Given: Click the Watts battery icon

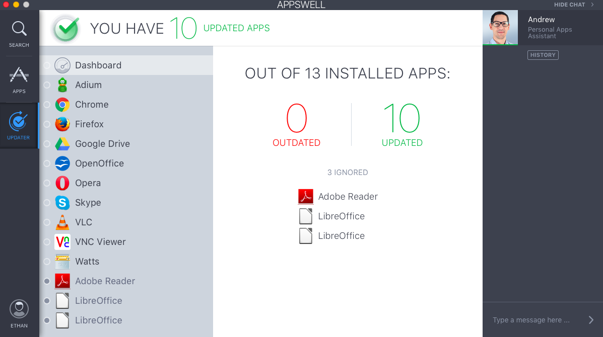Looking at the screenshot, I should [x=62, y=262].
